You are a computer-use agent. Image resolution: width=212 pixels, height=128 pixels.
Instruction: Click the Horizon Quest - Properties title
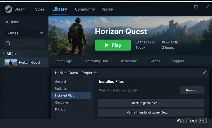[77, 73]
